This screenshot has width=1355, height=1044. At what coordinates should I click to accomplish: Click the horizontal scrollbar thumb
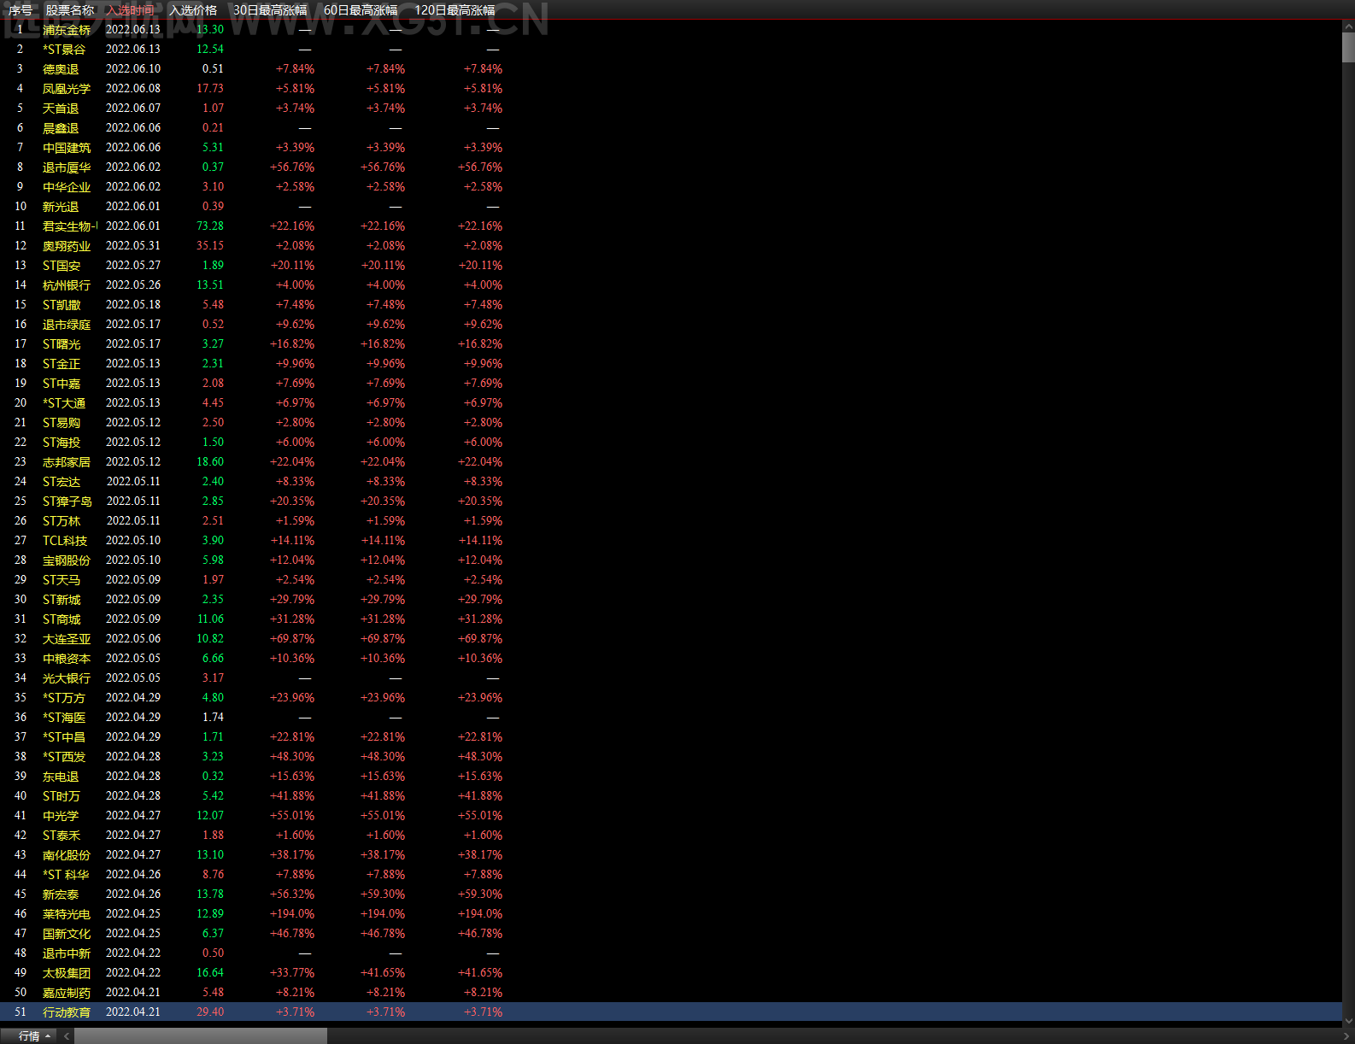[201, 1035]
